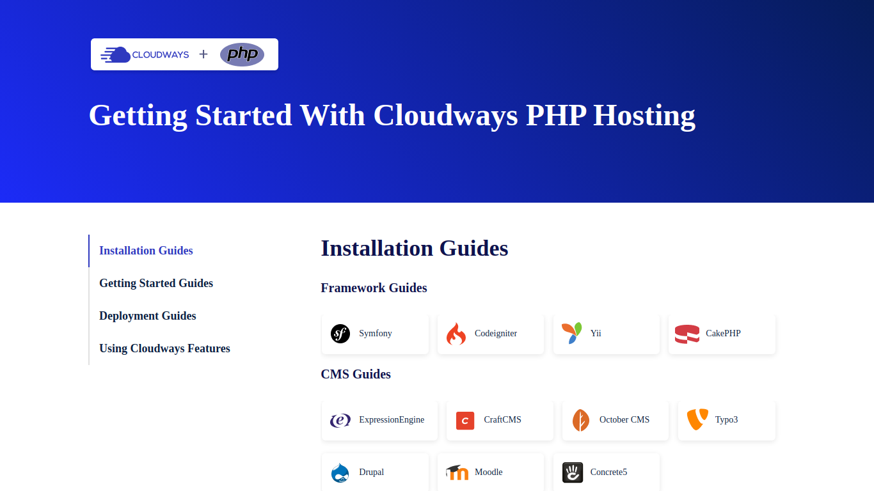Open the ExpressionEngine CMS guide
The image size is (874, 491).
coord(379,420)
